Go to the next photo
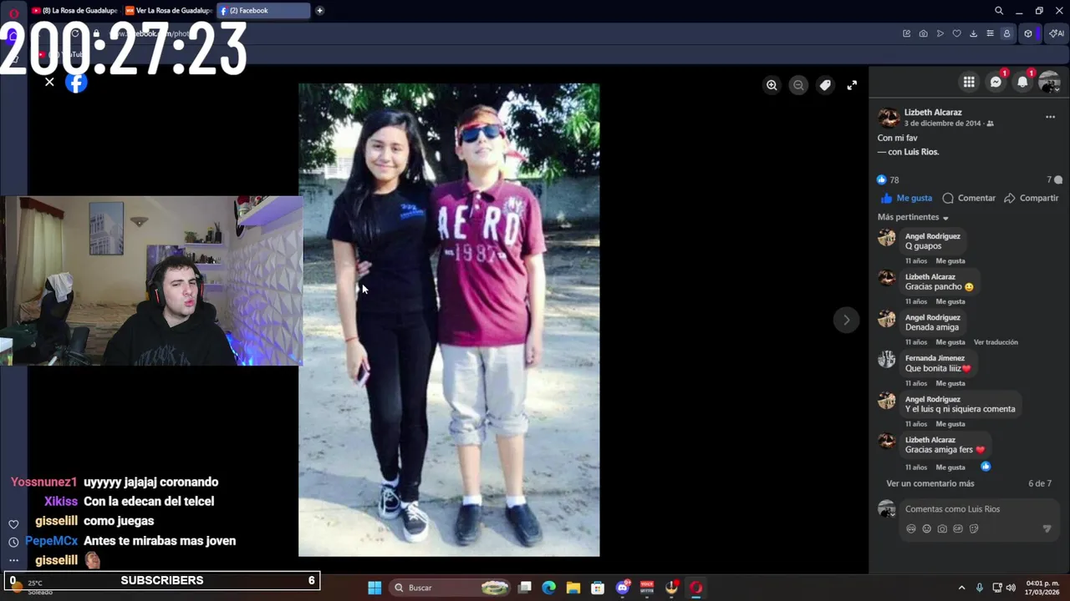The width and height of the screenshot is (1070, 601). tap(846, 320)
